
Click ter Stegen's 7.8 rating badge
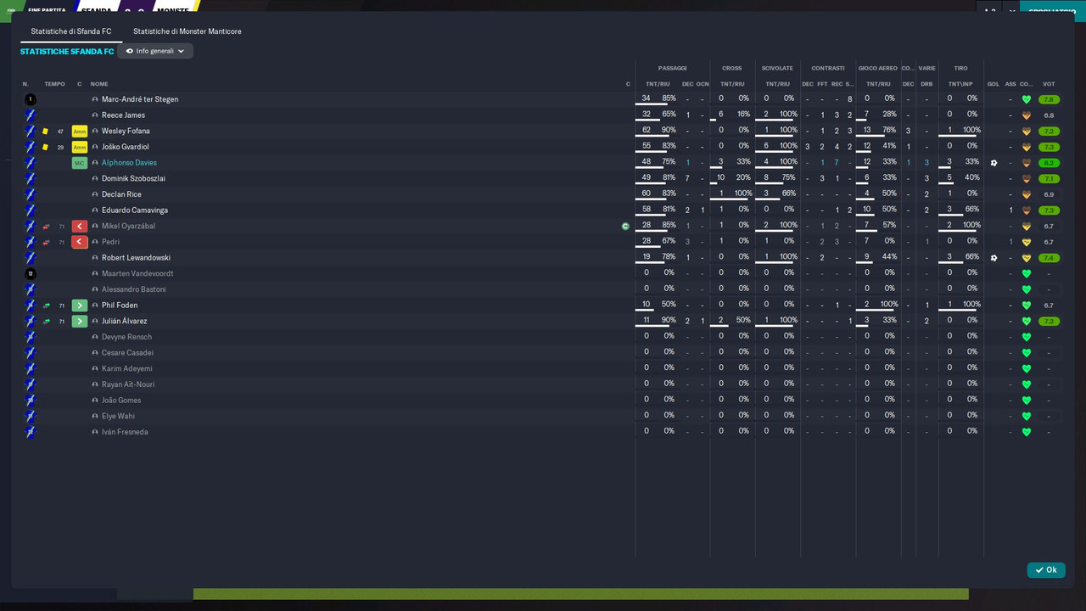[x=1049, y=99]
